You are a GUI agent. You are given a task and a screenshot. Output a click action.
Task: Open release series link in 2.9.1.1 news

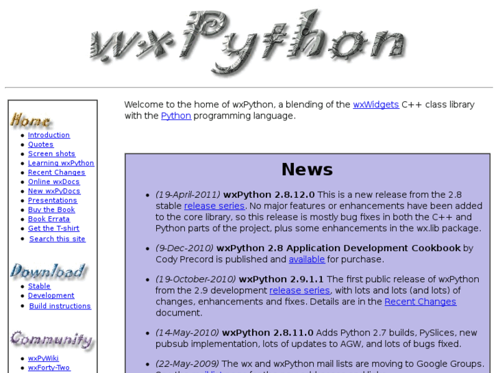(299, 290)
